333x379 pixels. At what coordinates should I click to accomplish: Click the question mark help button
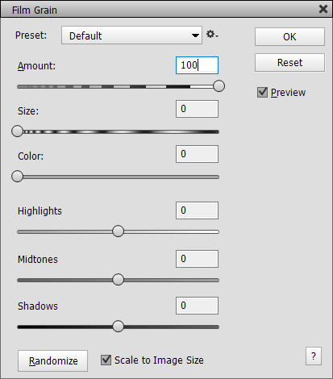(x=314, y=356)
